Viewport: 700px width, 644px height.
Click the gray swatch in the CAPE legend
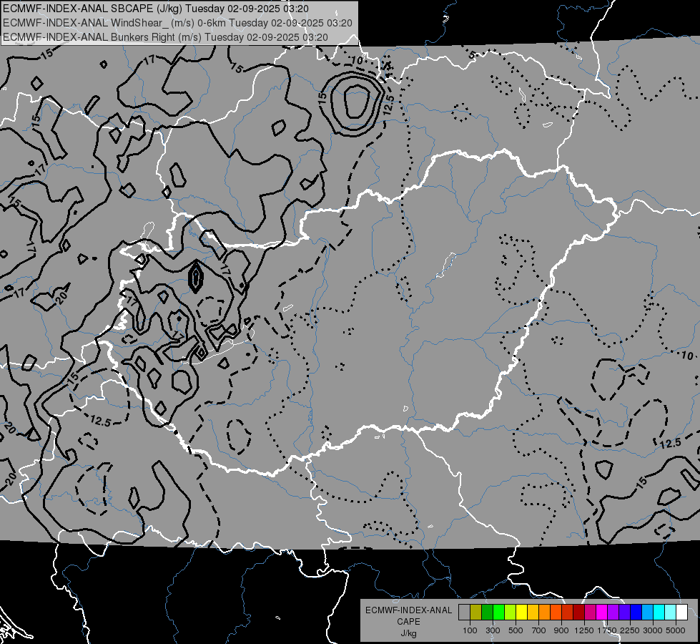pyautogui.click(x=464, y=613)
